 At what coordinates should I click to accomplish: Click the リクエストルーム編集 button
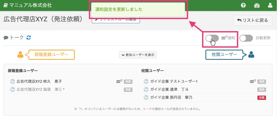[116, 20]
